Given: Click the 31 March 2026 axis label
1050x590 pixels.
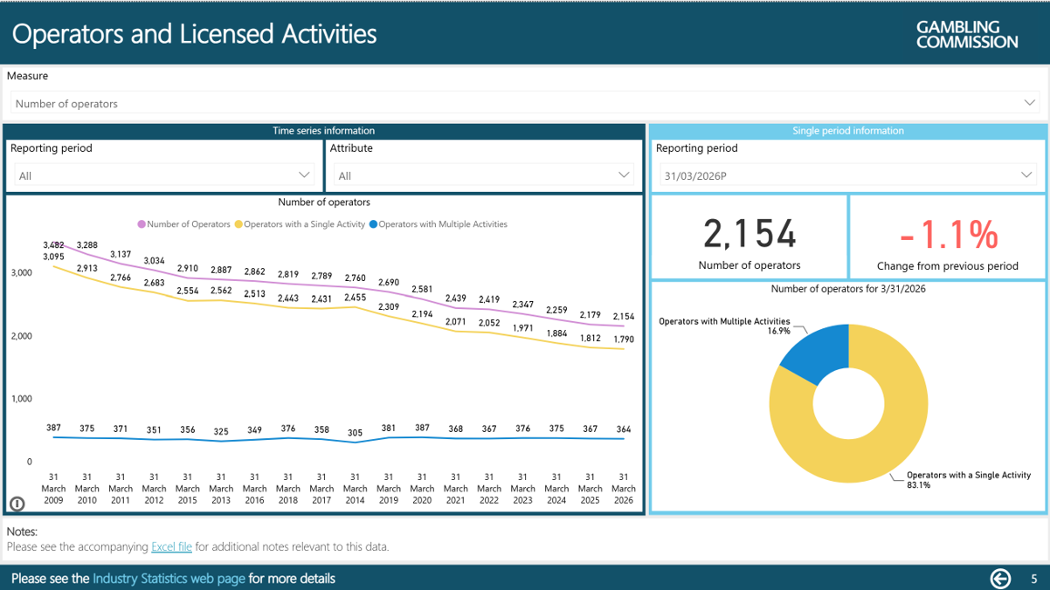Looking at the screenshot, I should point(624,489).
